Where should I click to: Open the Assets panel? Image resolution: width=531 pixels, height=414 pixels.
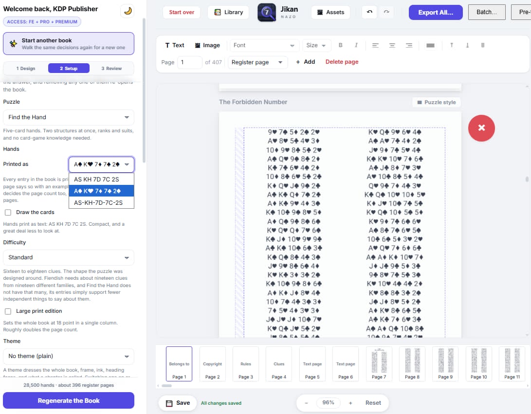click(x=330, y=12)
